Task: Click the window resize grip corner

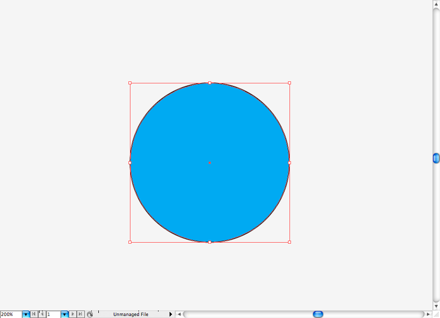Action: (x=436, y=314)
